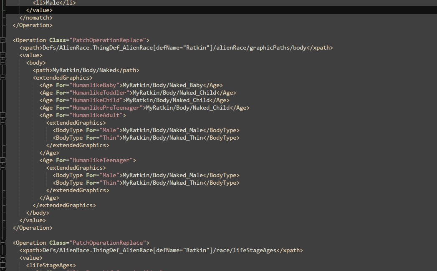Click the path MyRatkin/Body/Naked line

click(86, 70)
